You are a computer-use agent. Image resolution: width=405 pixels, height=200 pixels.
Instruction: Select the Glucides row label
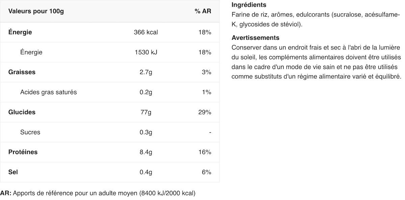22,112
